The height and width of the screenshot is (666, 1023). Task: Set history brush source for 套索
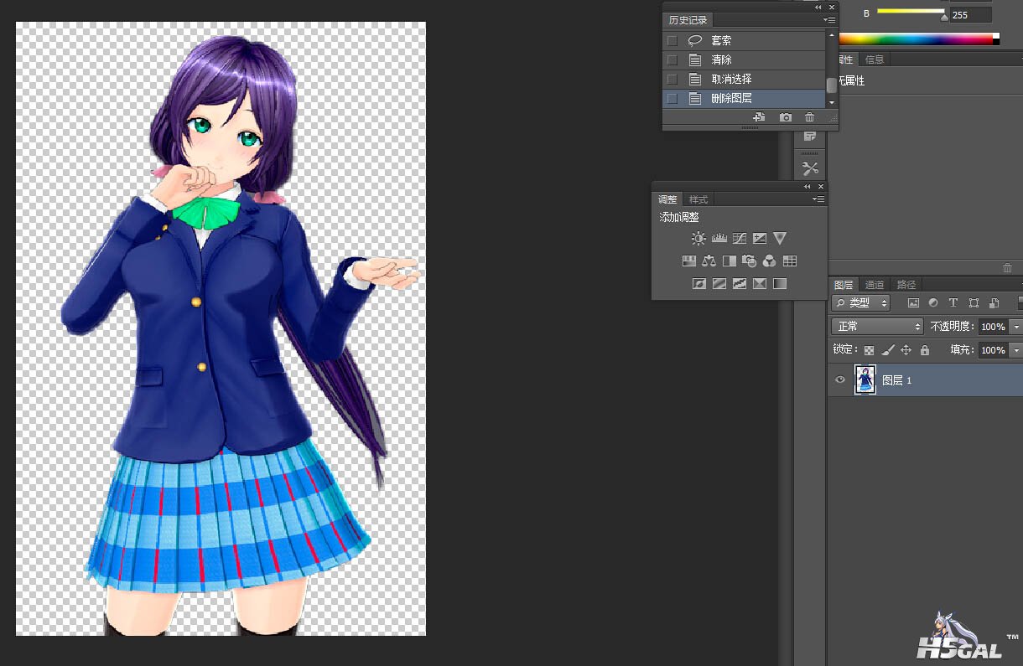(x=672, y=40)
